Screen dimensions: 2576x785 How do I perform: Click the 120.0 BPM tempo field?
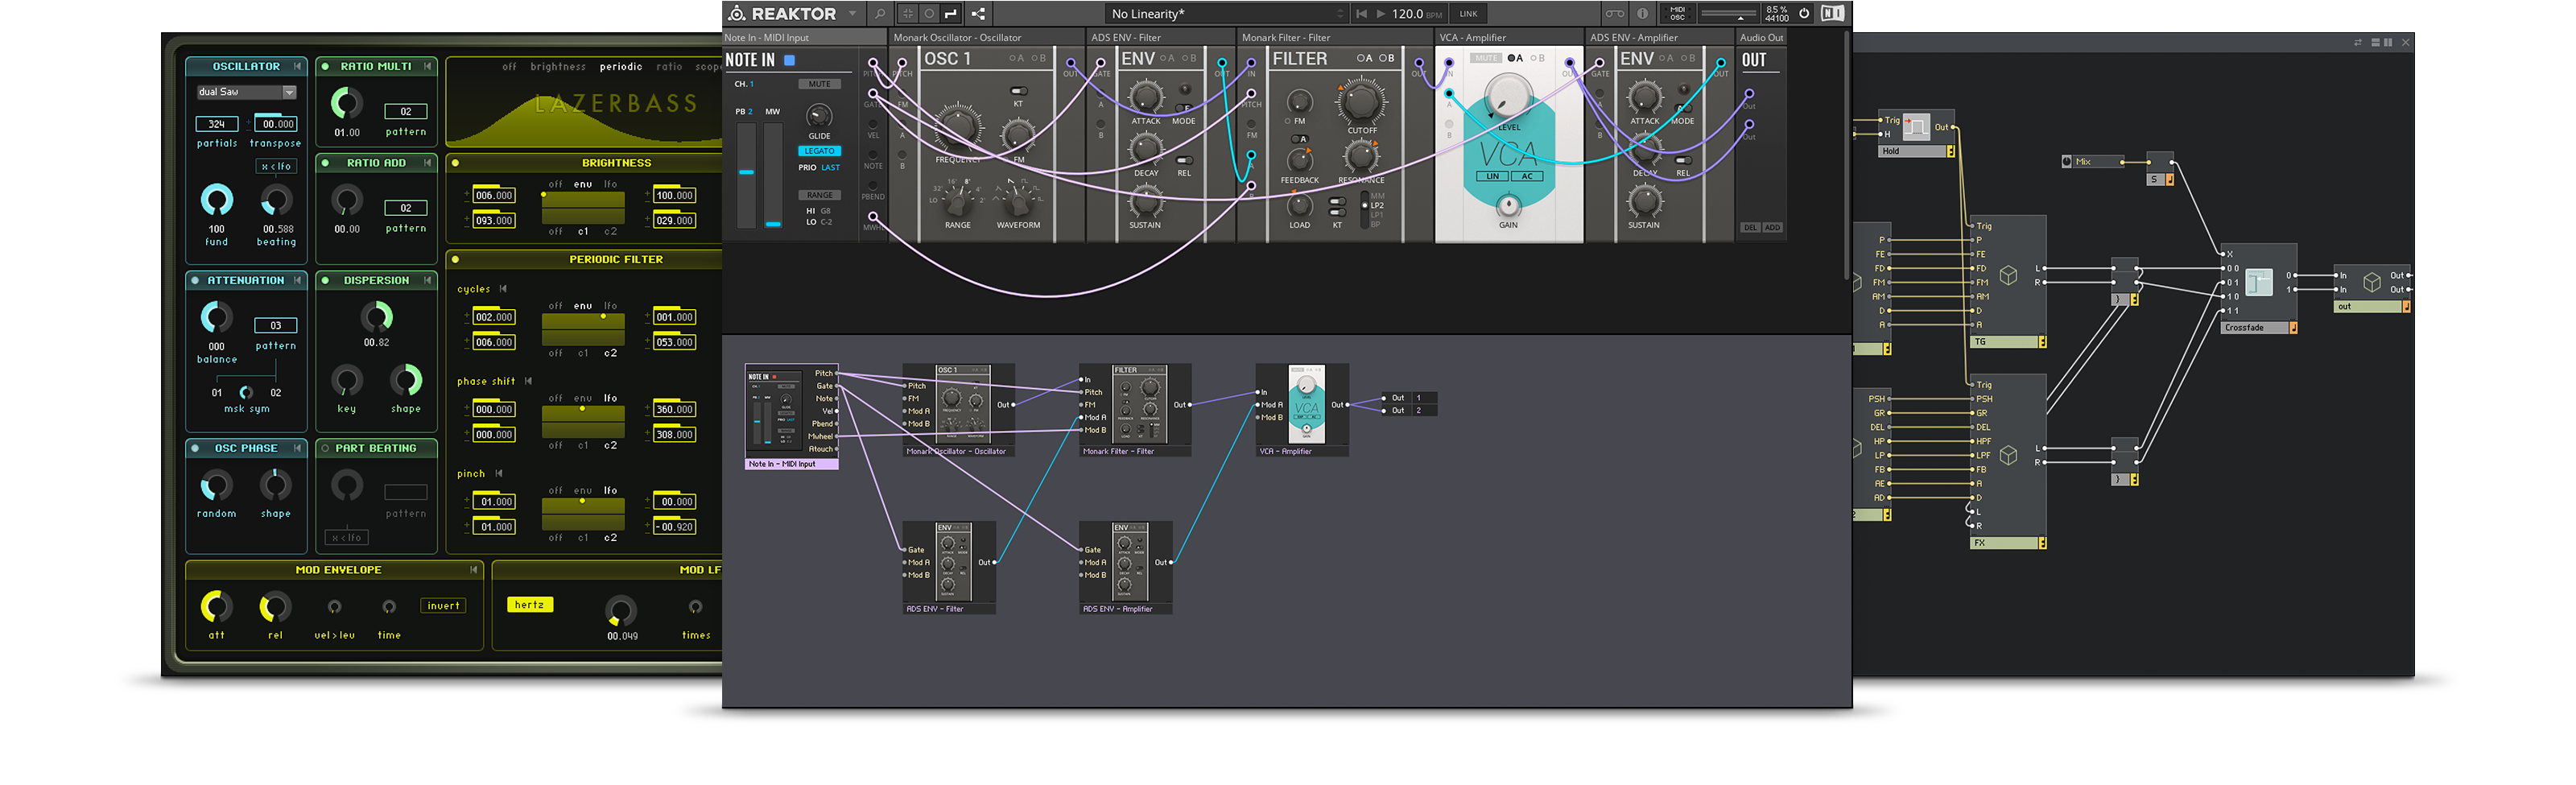1416,14
